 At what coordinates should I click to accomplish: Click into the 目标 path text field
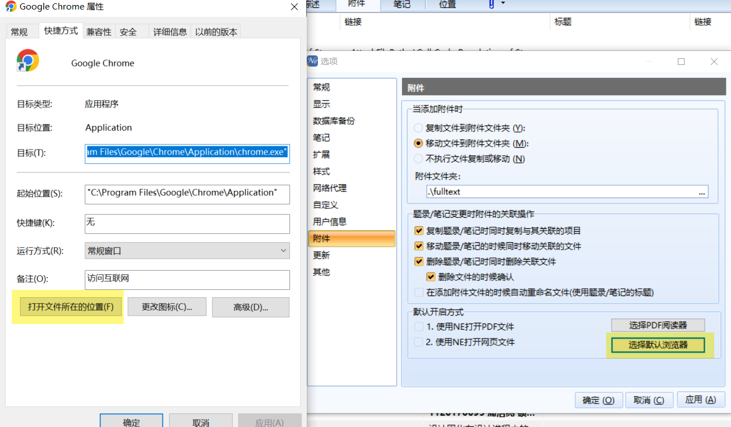pyautogui.click(x=187, y=152)
